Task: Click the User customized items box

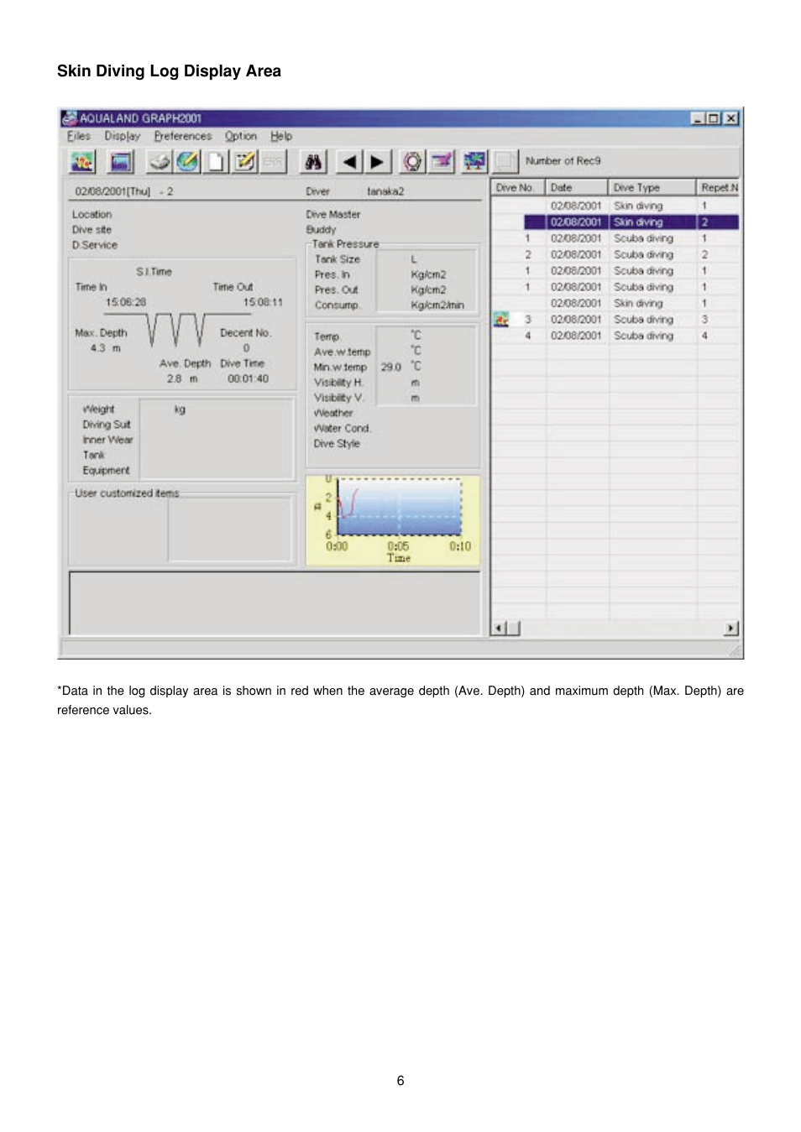Action: coord(230,529)
